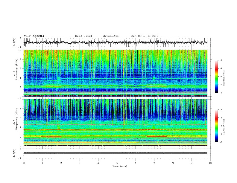Click time axis tick label "8"
This screenshot has width=237, height=183.
[x=173, y=163]
